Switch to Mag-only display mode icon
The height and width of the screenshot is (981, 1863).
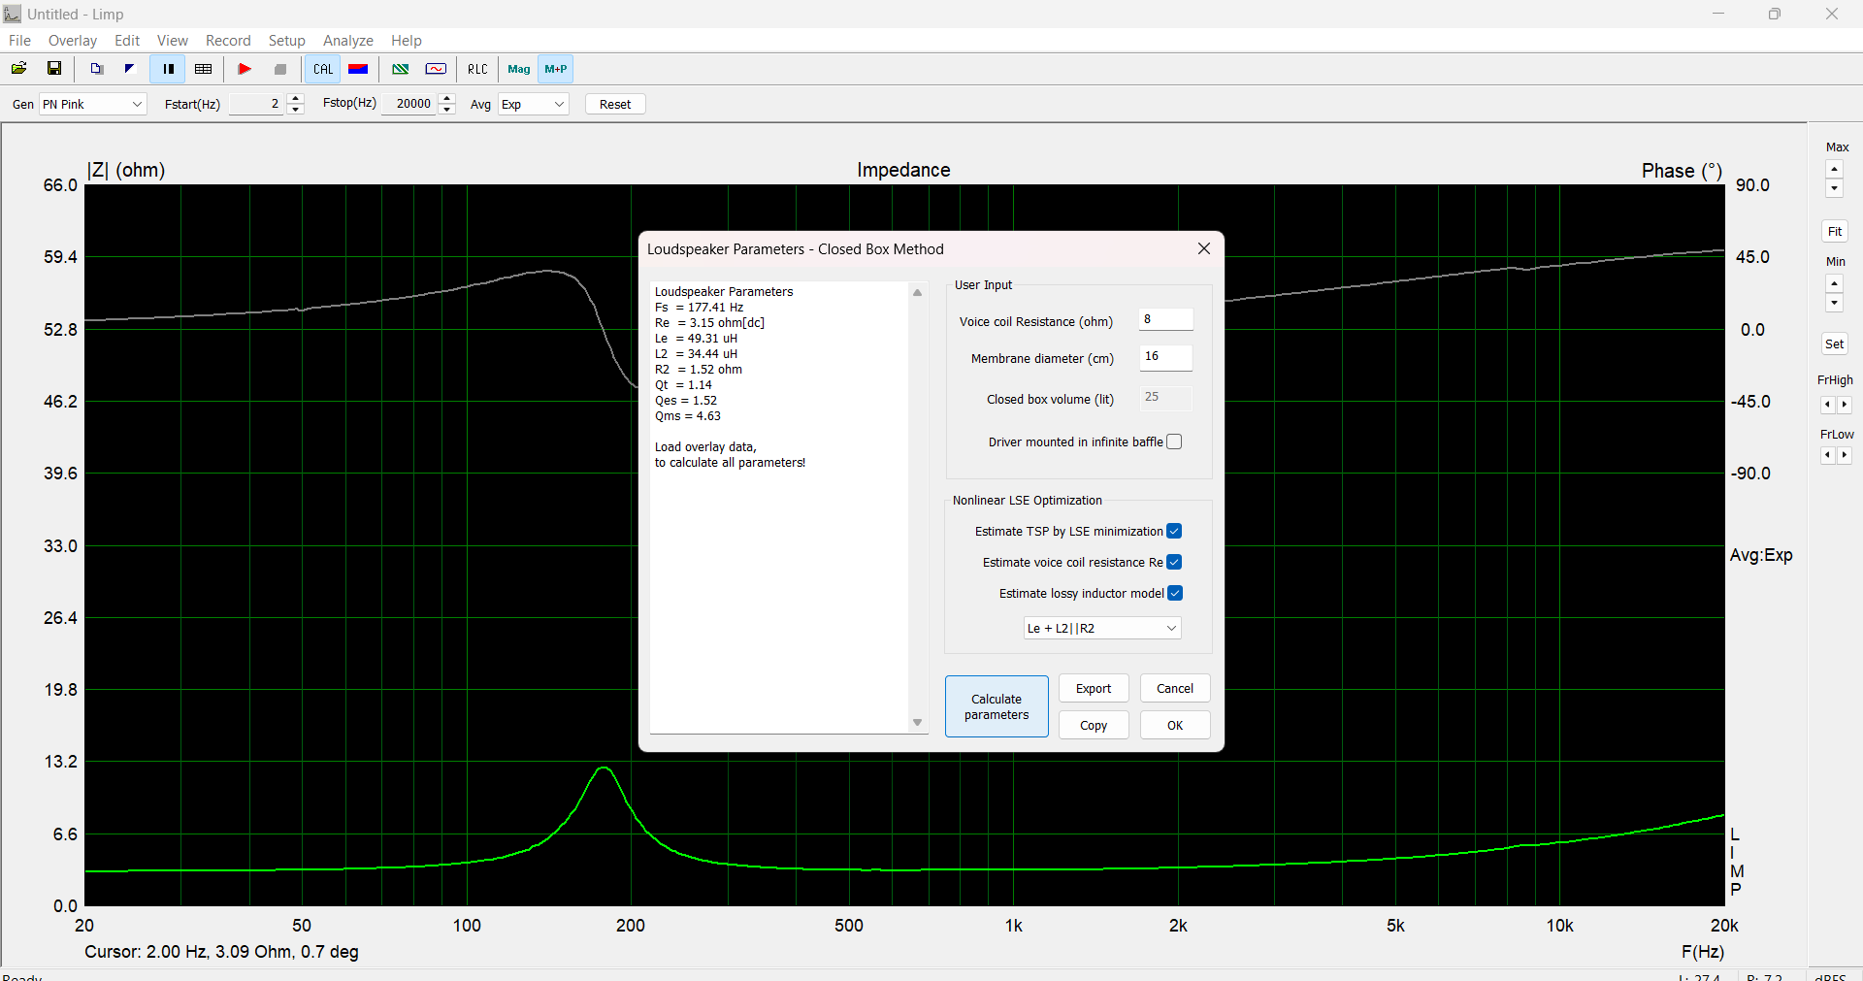click(519, 69)
